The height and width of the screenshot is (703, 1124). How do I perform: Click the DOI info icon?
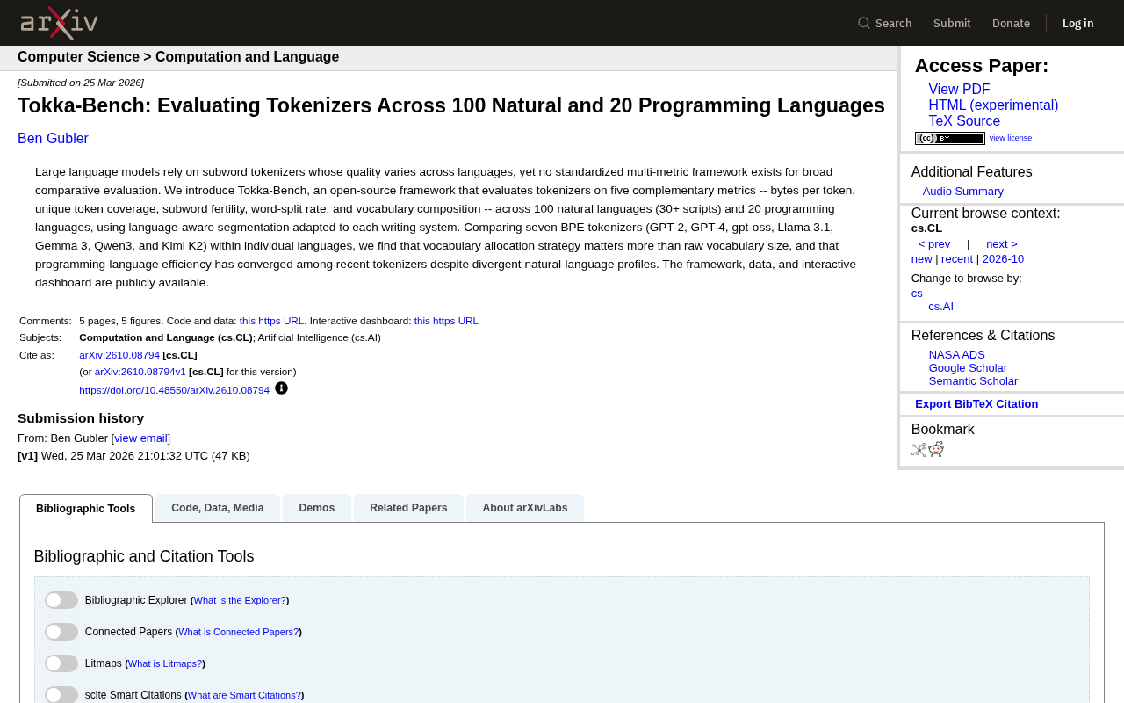[281, 388]
